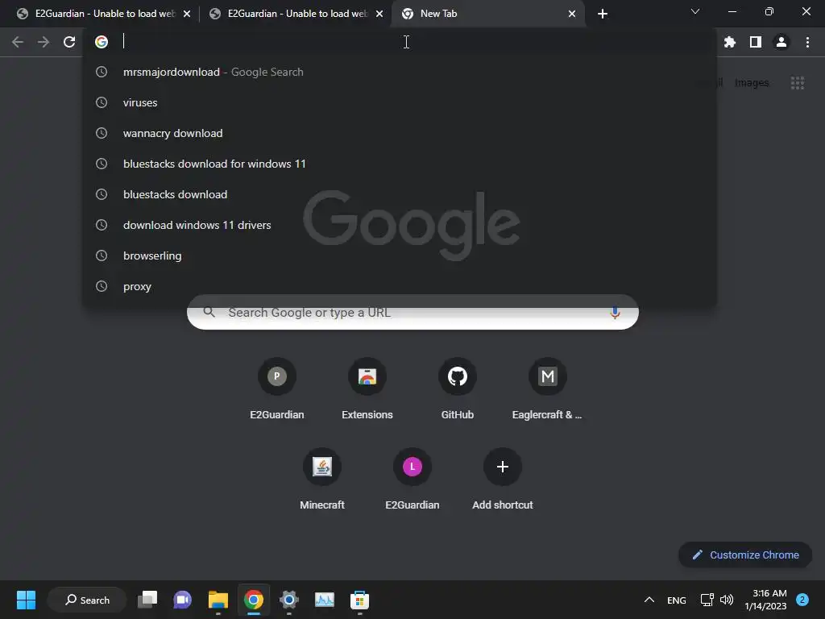Open the Google apps grid

click(797, 83)
